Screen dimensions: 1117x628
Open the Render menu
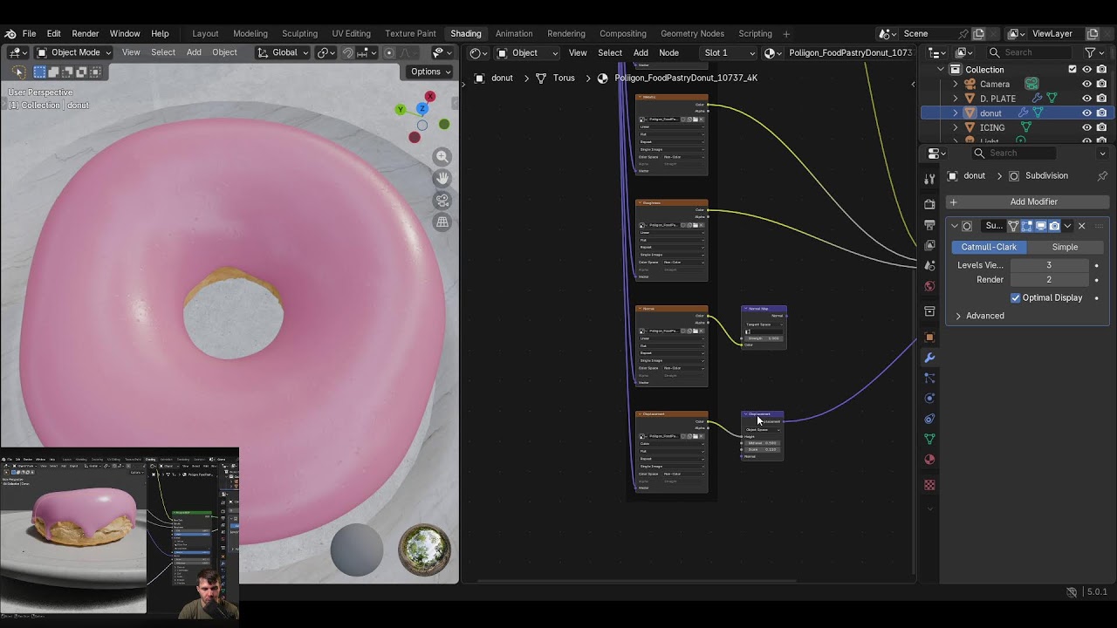coord(85,33)
